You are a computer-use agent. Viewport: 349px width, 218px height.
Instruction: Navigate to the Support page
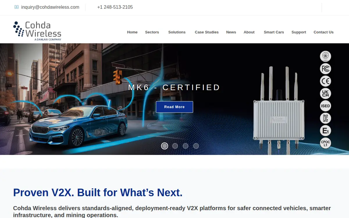click(299, 32)
